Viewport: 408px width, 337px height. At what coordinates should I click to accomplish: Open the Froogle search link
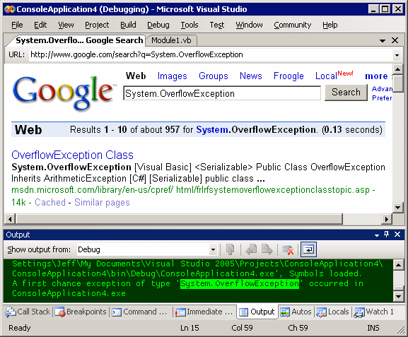pyautogui.click(x=288, y=76)
